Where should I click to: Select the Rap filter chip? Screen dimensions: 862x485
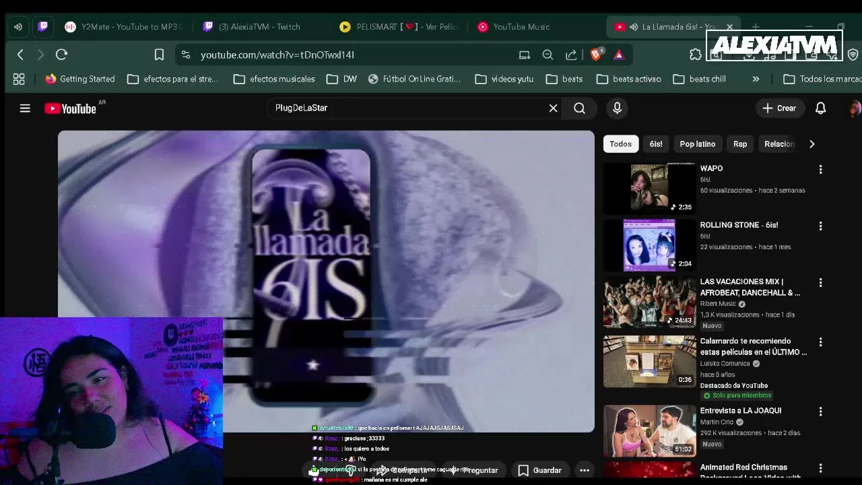[x=740, y=144]
